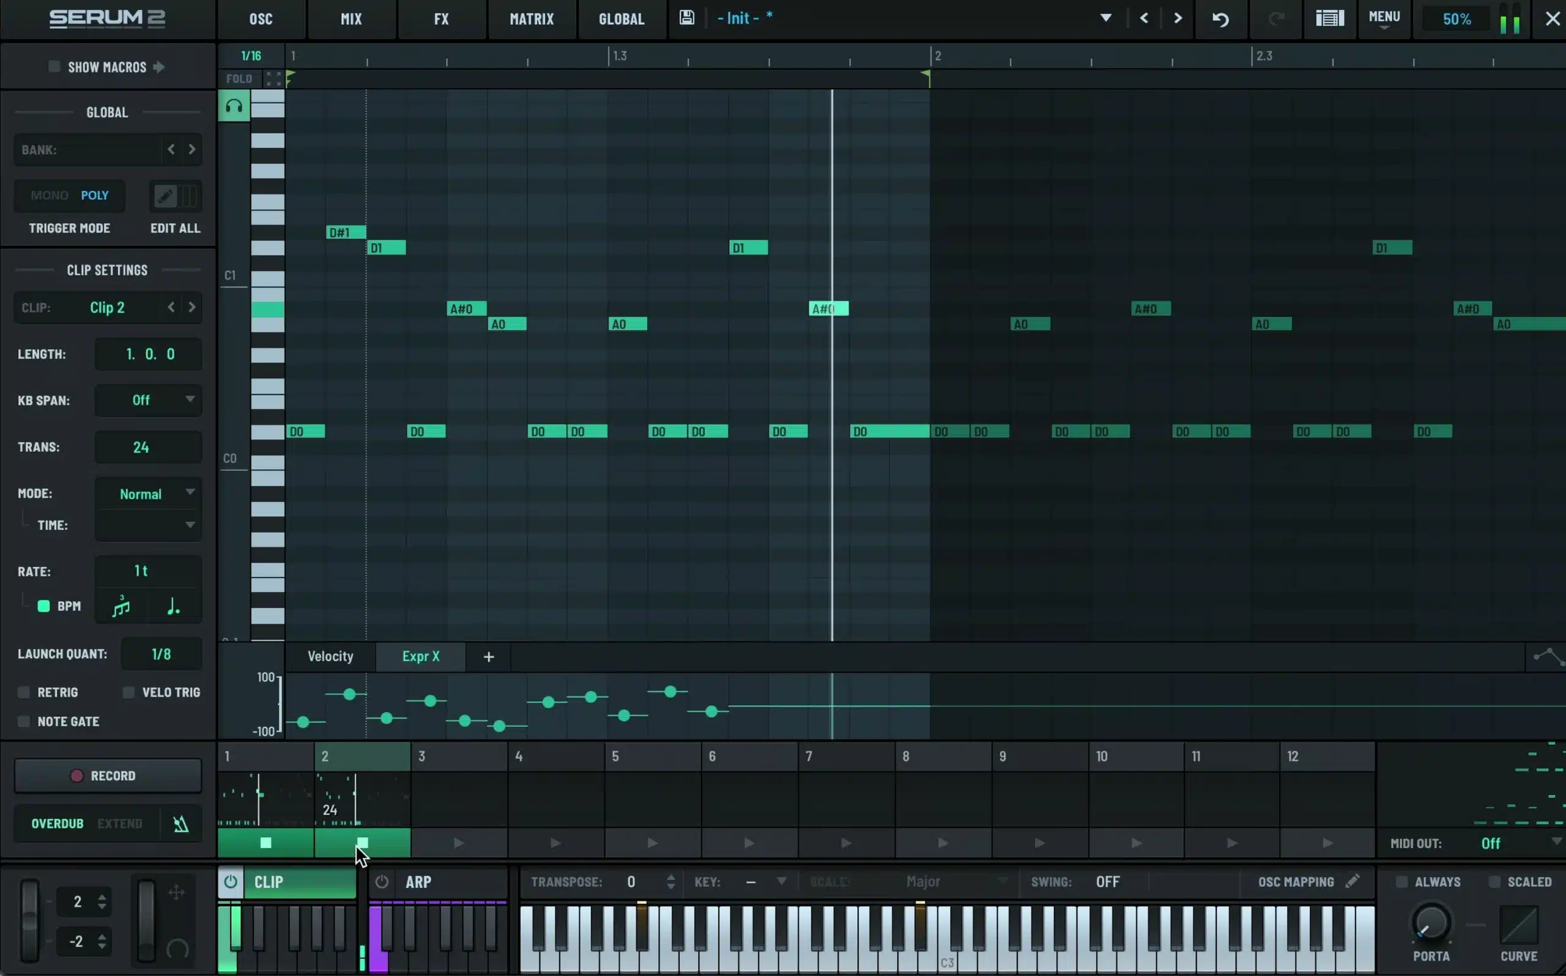Select the Velocity lane tab

click(330, 657)
